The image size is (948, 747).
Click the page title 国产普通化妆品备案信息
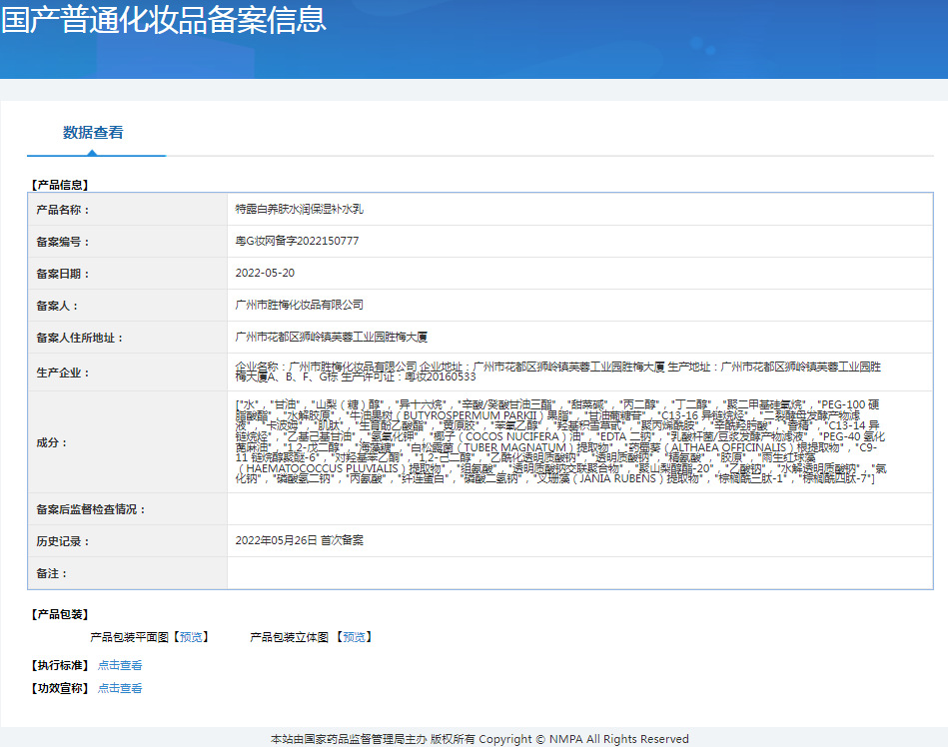tap(163, 19)
